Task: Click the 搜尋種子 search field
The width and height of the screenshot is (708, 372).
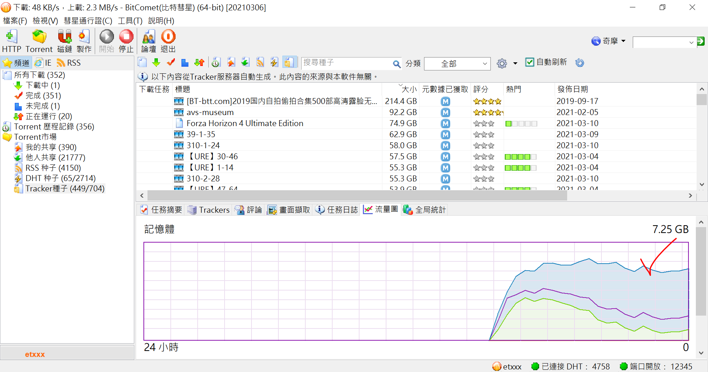Action: [x=347, y=63]
